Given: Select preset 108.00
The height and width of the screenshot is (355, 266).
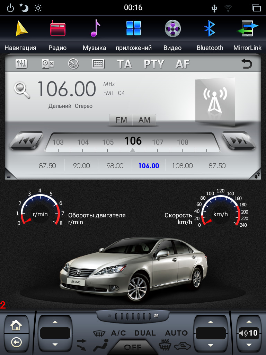Looking at the screenshot, I should point(182,166).
